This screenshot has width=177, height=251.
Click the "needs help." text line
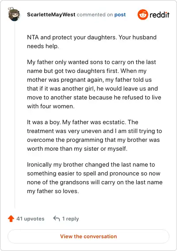(x=43, y=46)
